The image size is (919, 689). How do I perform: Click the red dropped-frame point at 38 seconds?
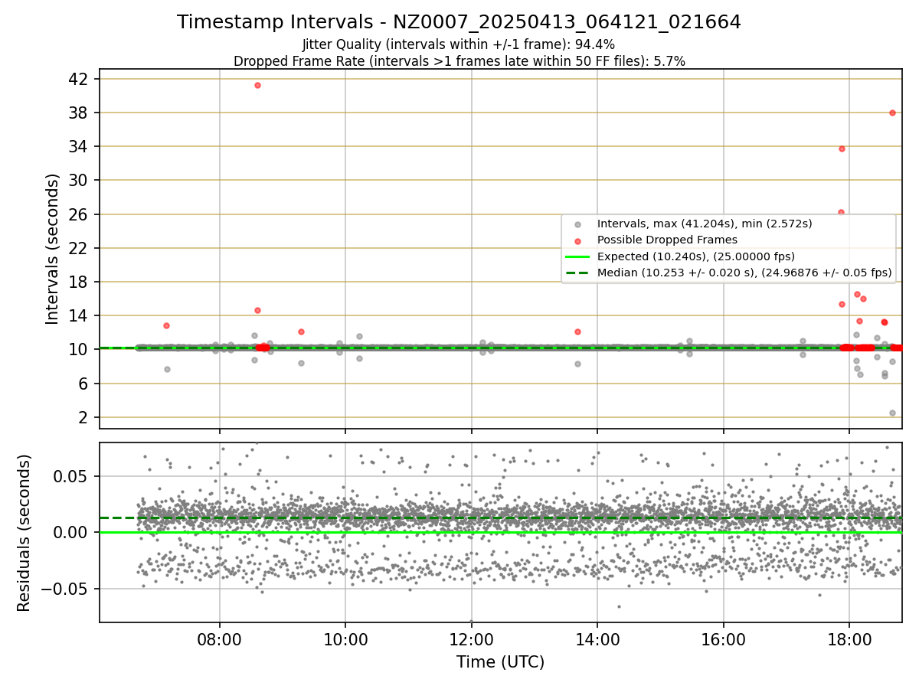pos(892,113)
